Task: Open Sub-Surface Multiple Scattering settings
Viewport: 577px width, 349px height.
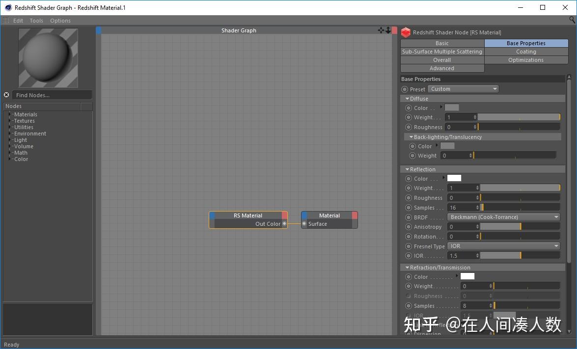Action: (x=441, y=51)
